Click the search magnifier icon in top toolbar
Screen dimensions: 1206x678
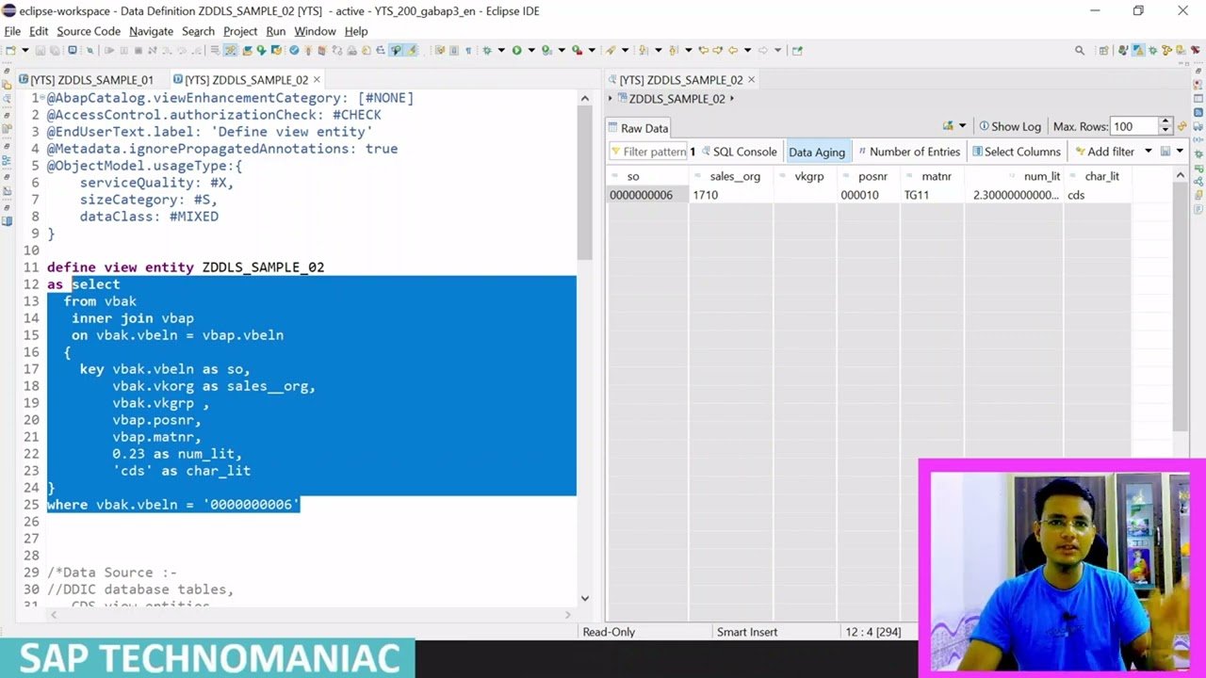pos(1080,51)
